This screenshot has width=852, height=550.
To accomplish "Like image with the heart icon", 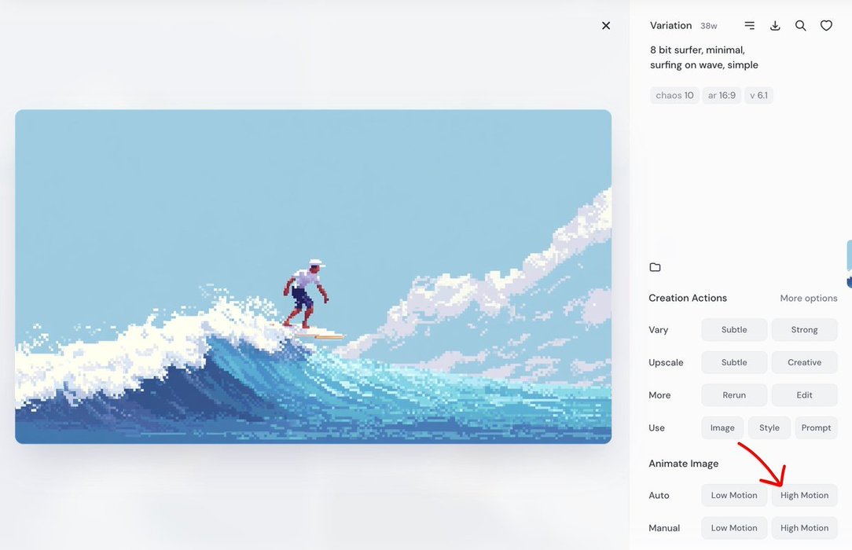I will 826,26.
